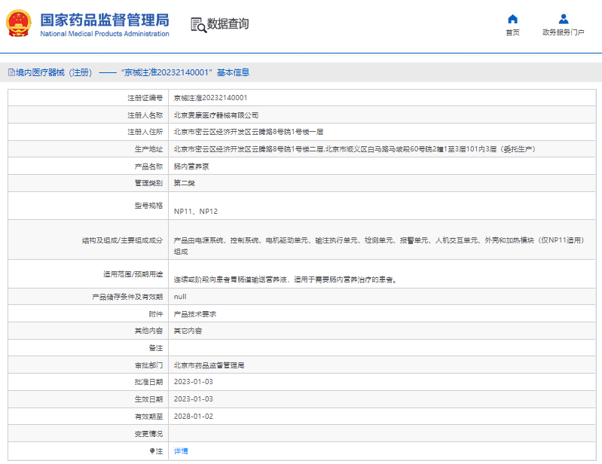The image size is (602, 464).
Task: Click the 首页 label
Action: tap(512, 32)
